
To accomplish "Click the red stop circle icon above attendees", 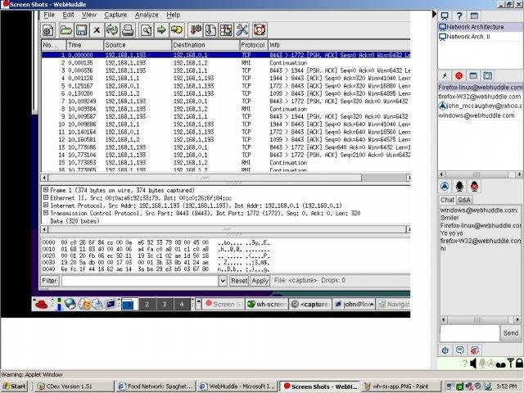I will [458, 76].
